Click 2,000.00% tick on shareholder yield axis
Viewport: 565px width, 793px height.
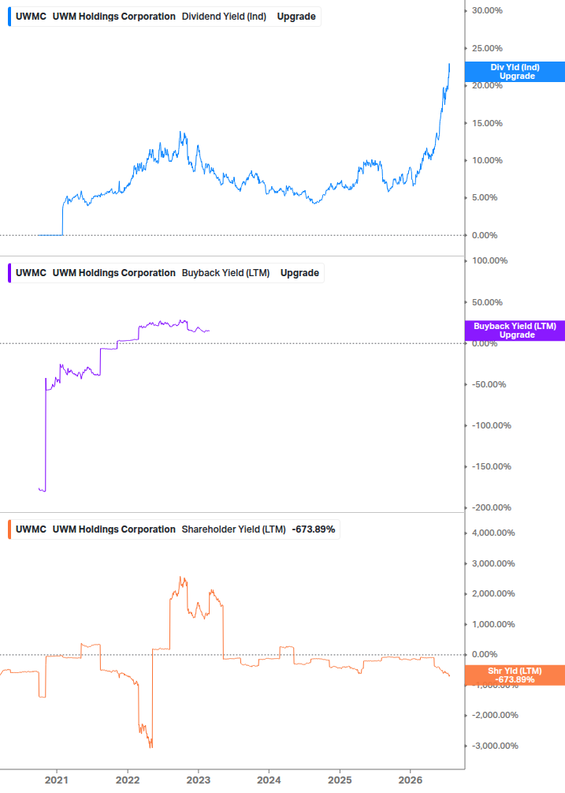493,593
